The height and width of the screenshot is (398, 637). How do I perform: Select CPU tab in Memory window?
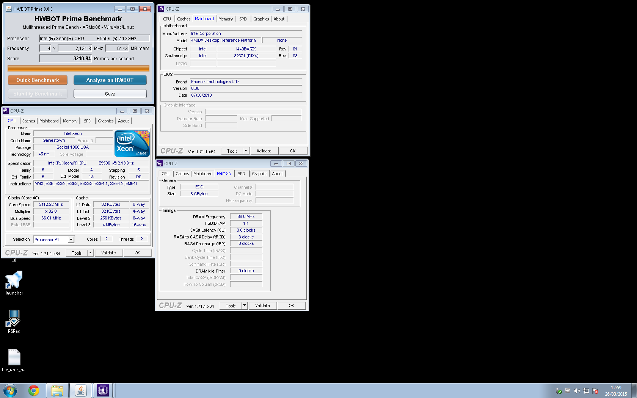(x=166, y=174)
